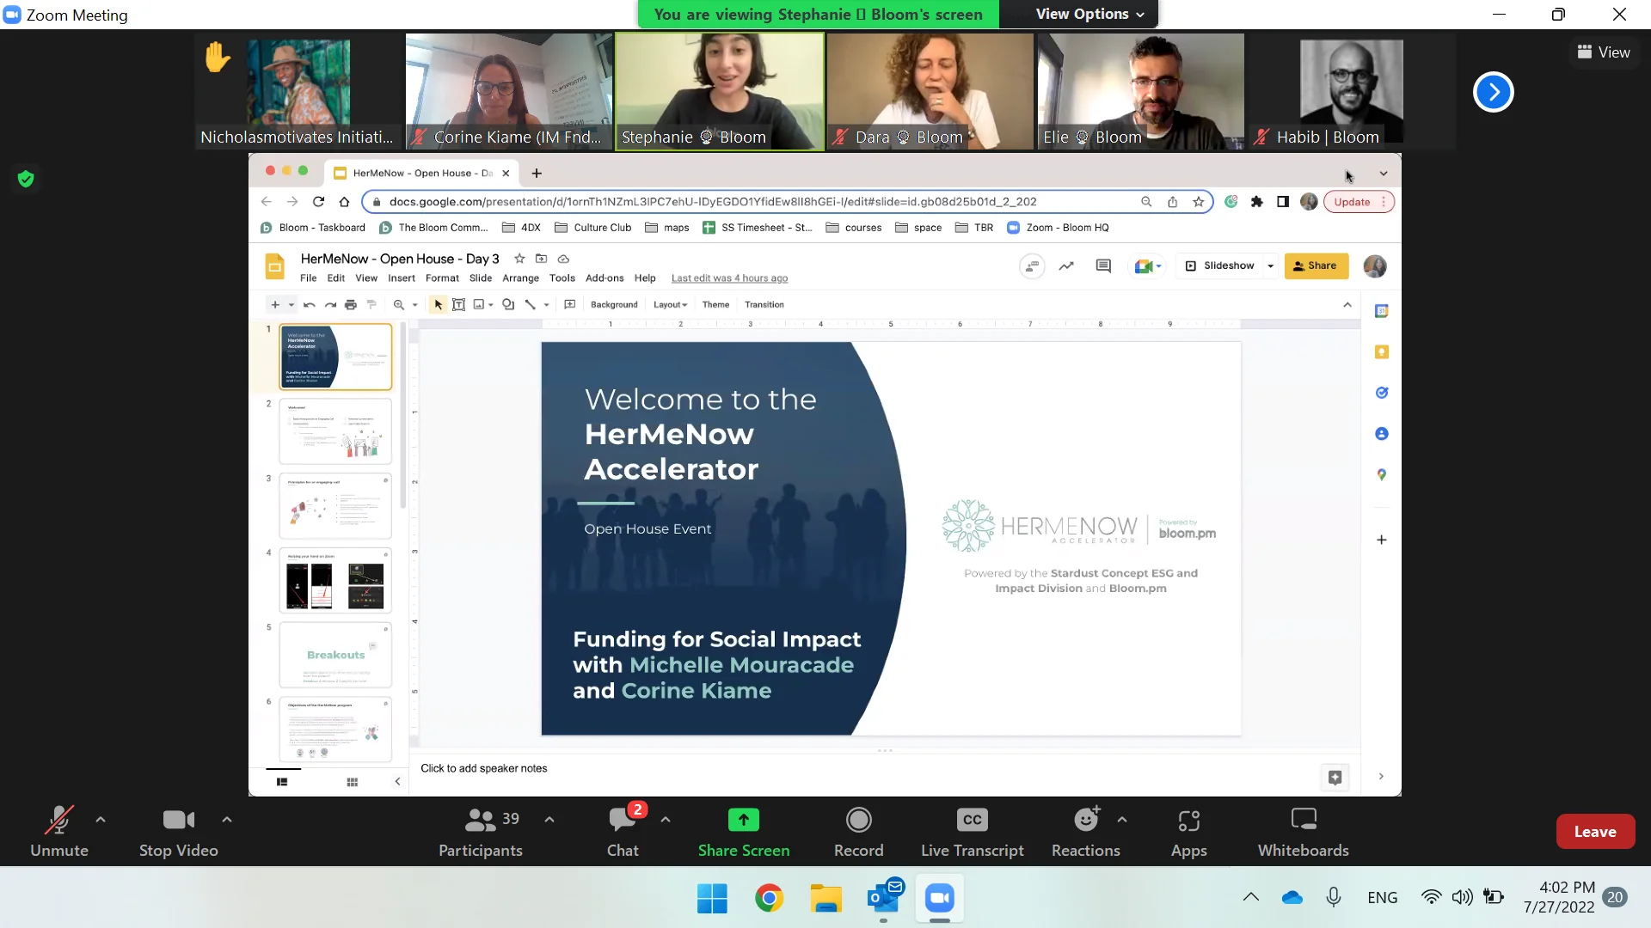The height and width of the screenshot is (928, 1651).
Task: Click the next participants arrow button
Action: [1493, 92]
